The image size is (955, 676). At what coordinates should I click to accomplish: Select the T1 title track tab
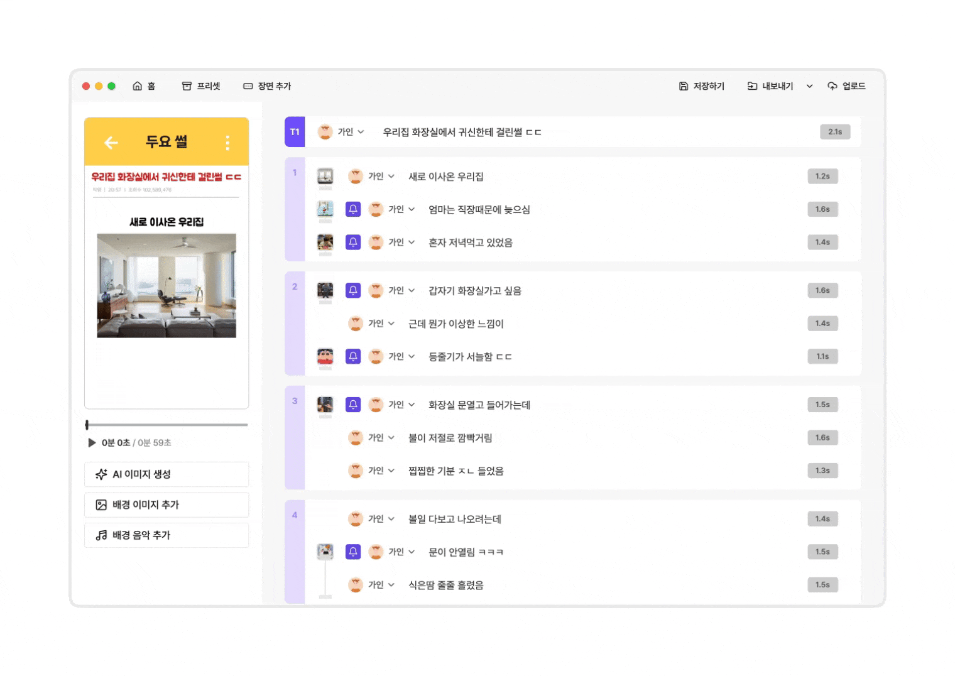pos(295,132)
